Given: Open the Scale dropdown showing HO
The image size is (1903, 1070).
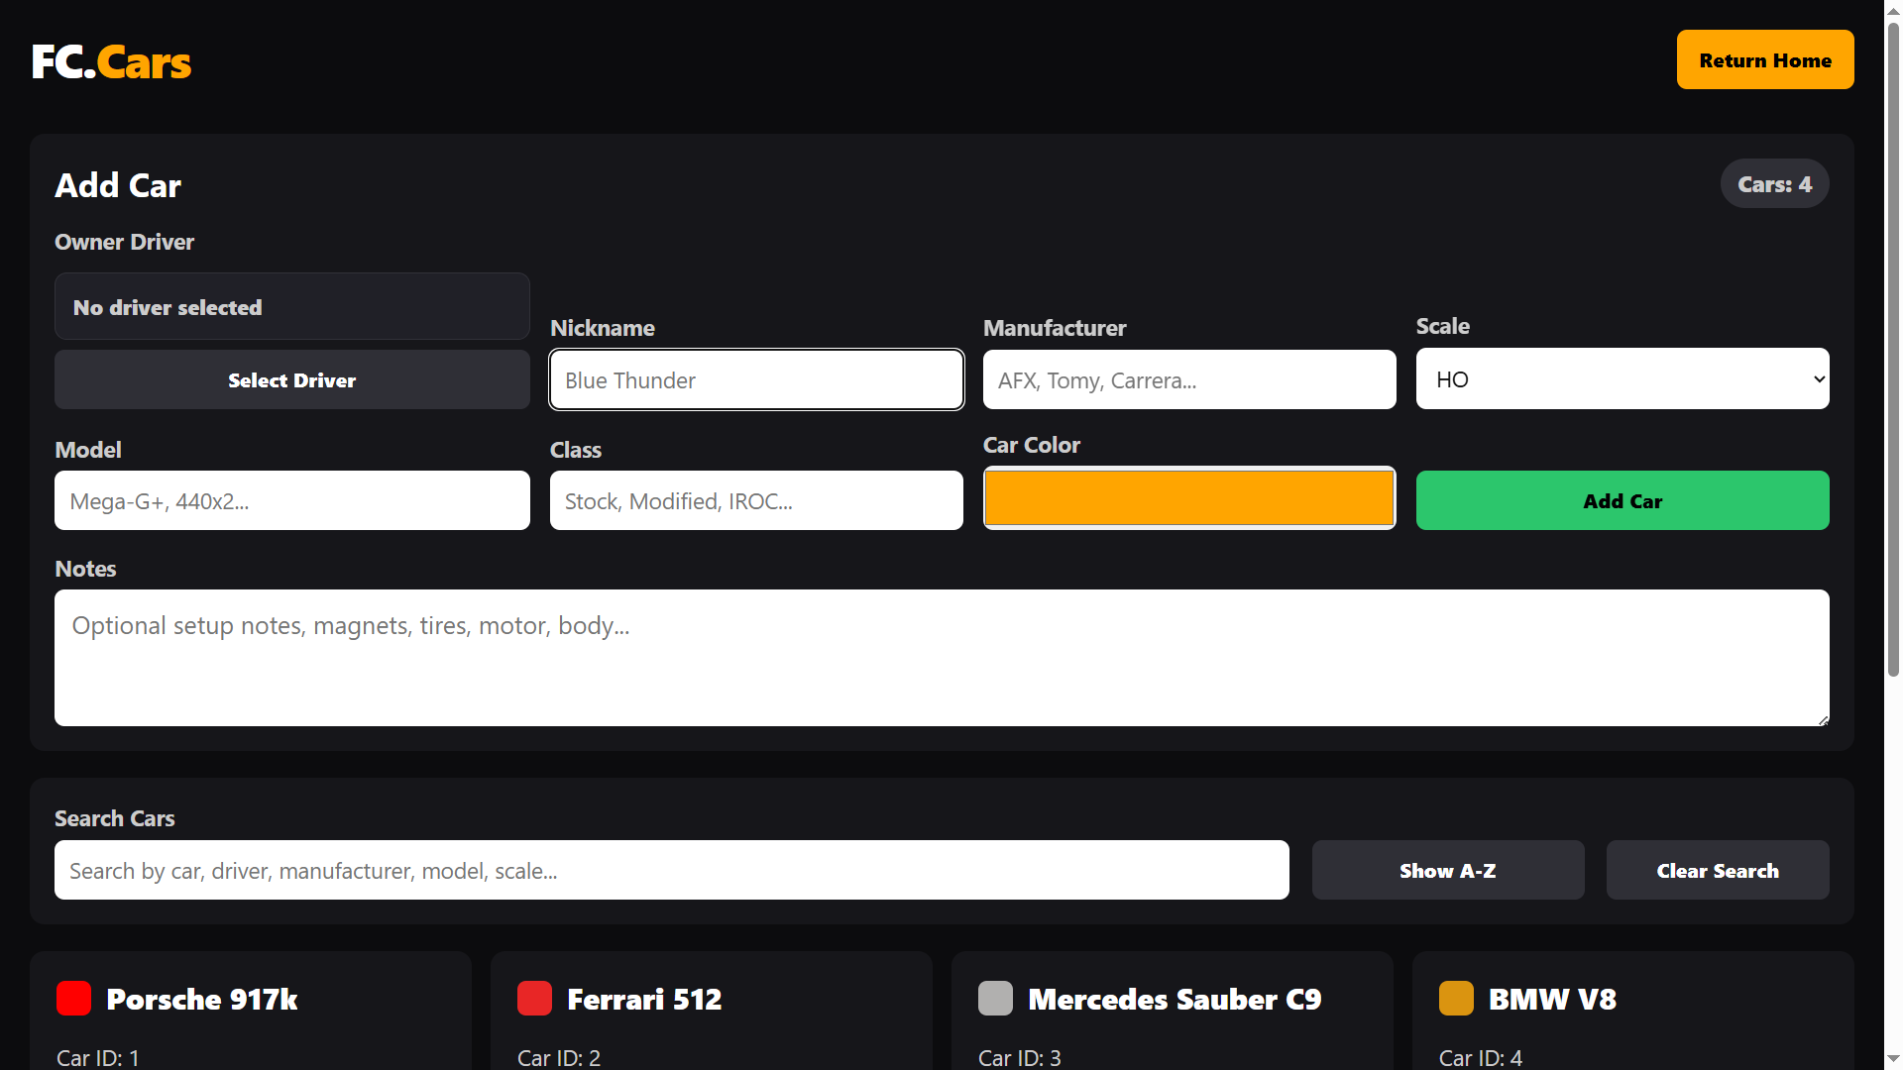Looking at the screenshot, I should pyautogui.click(x=1623, y=378).
